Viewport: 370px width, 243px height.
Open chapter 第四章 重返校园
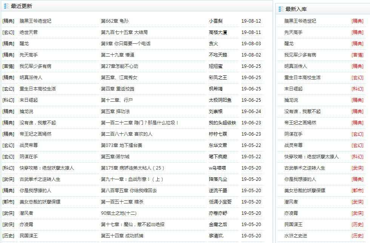click(x=118, y=89)
